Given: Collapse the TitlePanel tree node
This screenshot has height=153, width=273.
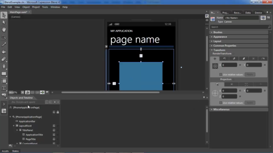Looking at the screenshot, I should pos(17,130).
